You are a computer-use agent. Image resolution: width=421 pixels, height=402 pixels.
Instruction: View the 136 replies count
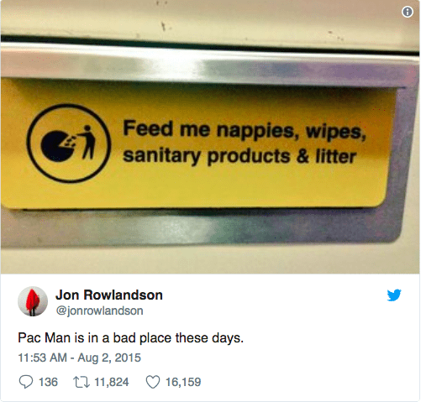(x=48, y=382)
